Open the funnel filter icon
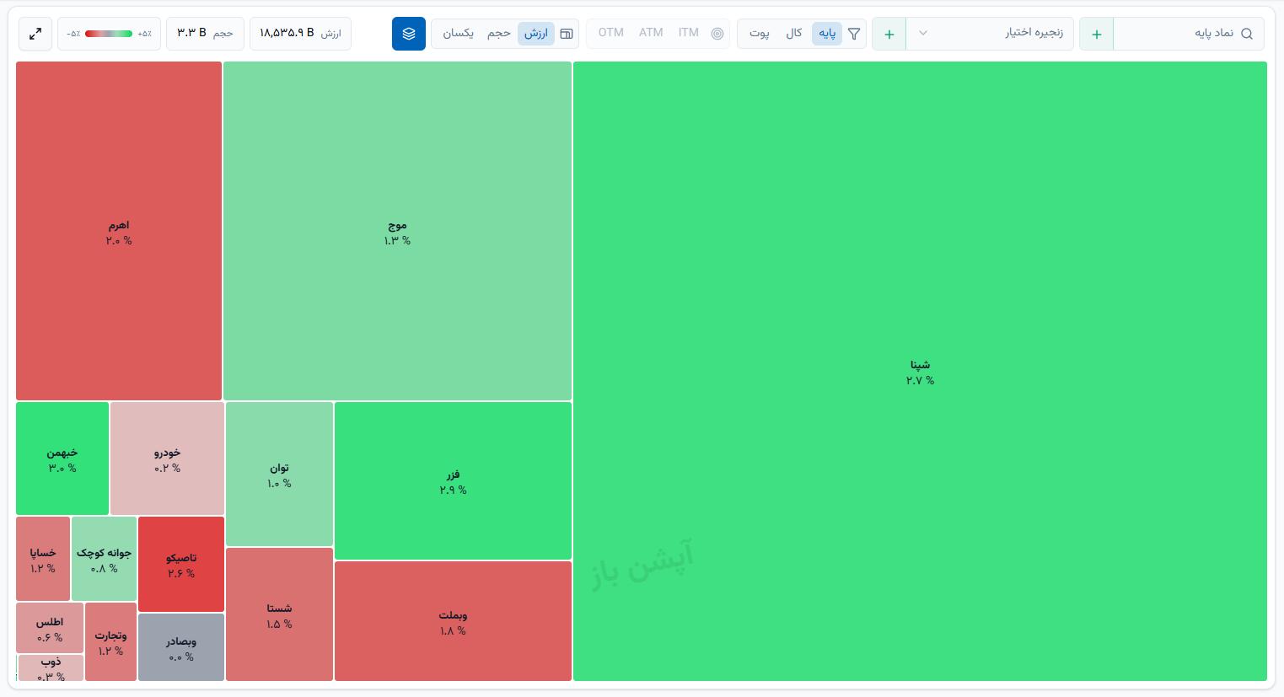The width and height of the screenshot is (1284, 697). (x=854, y=34)
